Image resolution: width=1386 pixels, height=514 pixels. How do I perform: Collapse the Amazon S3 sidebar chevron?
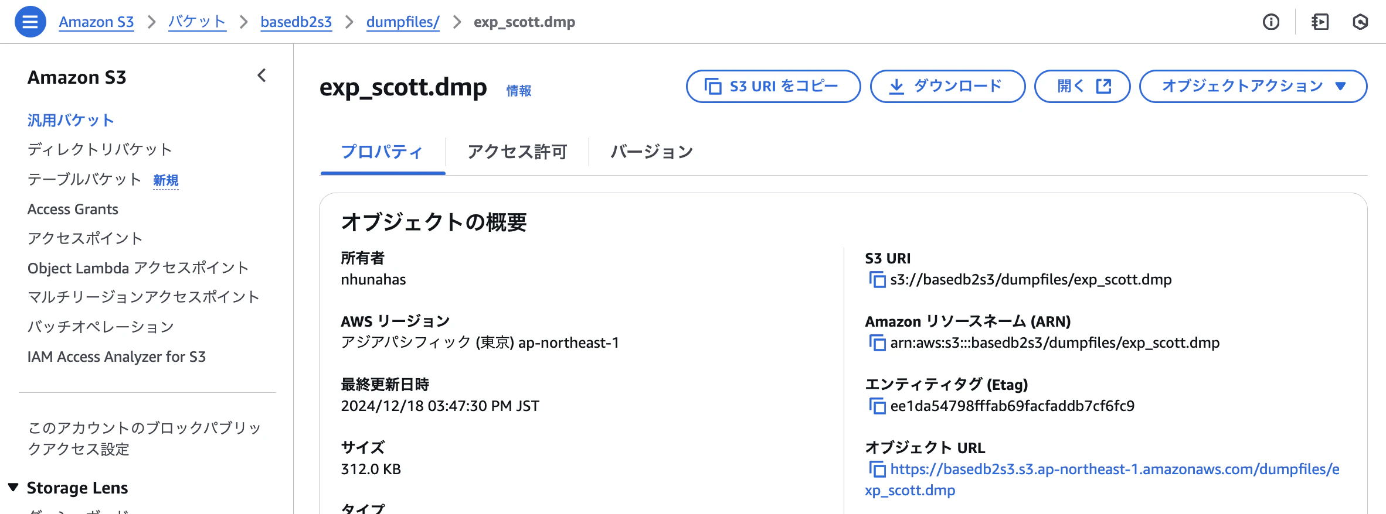coord(261,76)
